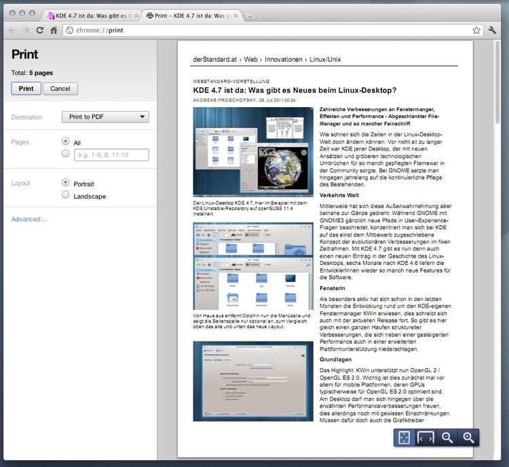Select the custom page range radio button
This screenshot has height=467, width=509.
66,155
